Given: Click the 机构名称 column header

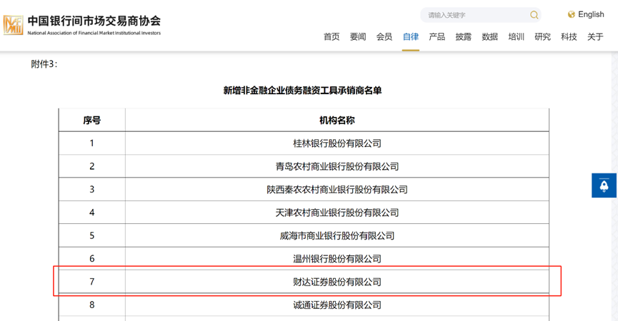Looking at the screenshot, I should tap(337, 121).
